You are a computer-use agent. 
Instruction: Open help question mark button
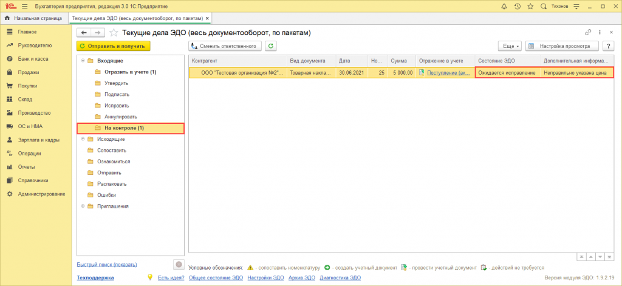[609, 46]
